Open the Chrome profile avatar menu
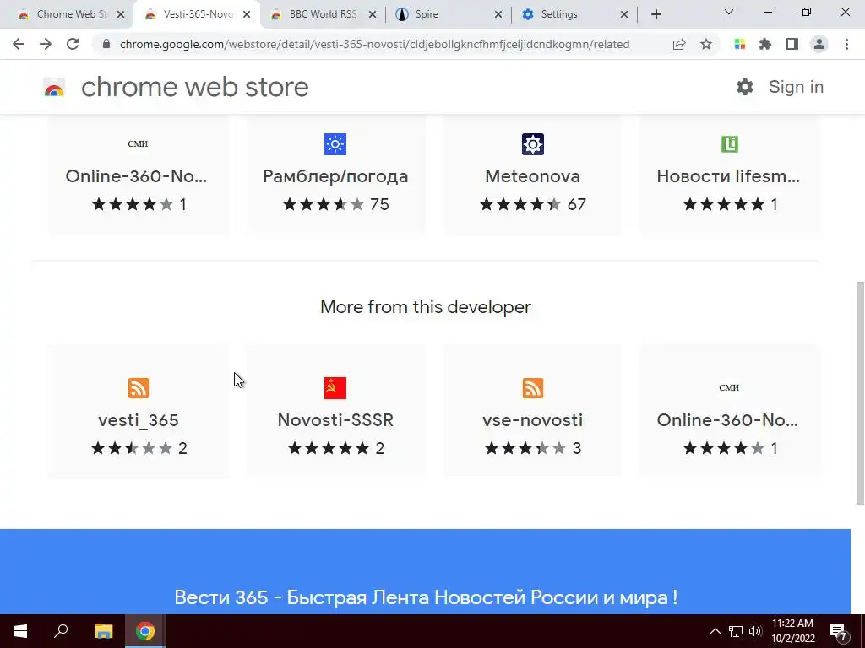Viewport: 865px width, 648px height. click(819, 44)
